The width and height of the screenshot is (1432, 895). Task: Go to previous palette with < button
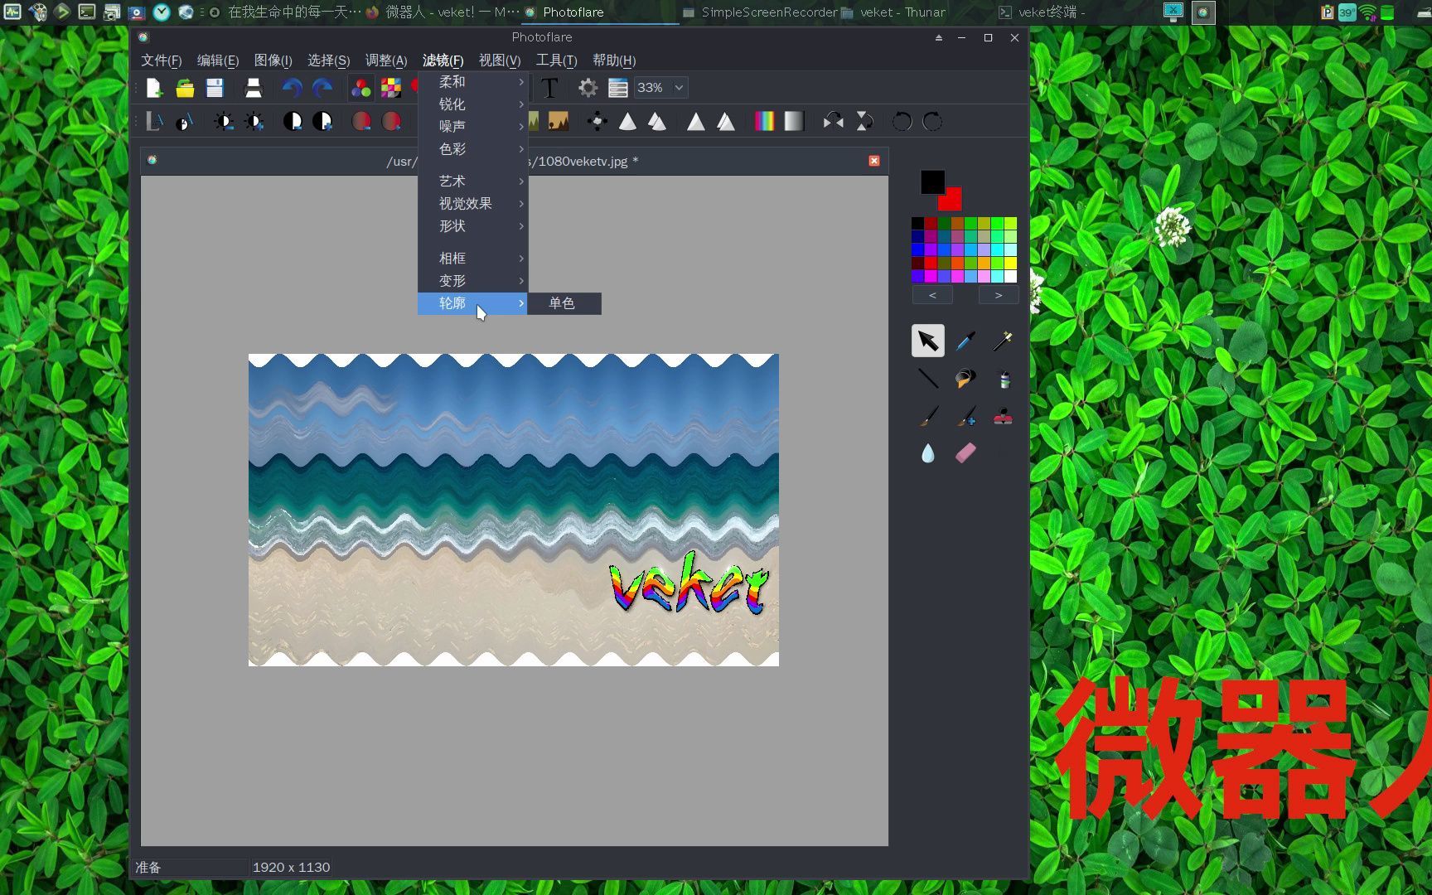[932, 295]
